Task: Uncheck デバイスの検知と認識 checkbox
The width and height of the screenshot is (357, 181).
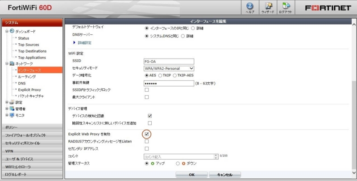Action: point(149,116)
